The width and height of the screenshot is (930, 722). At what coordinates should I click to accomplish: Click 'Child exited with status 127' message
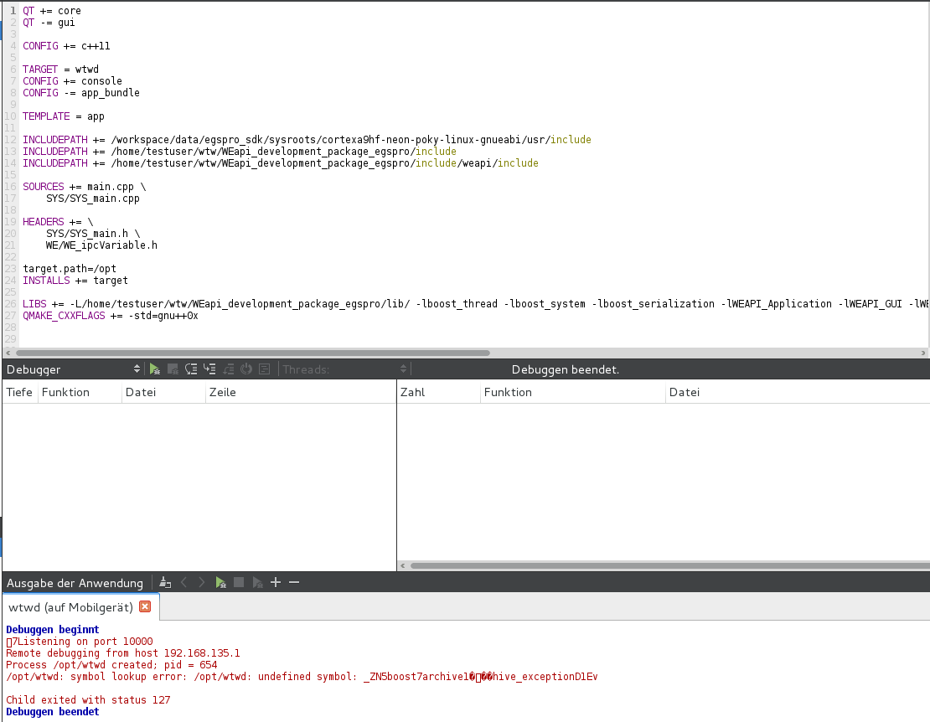[88, 699]
